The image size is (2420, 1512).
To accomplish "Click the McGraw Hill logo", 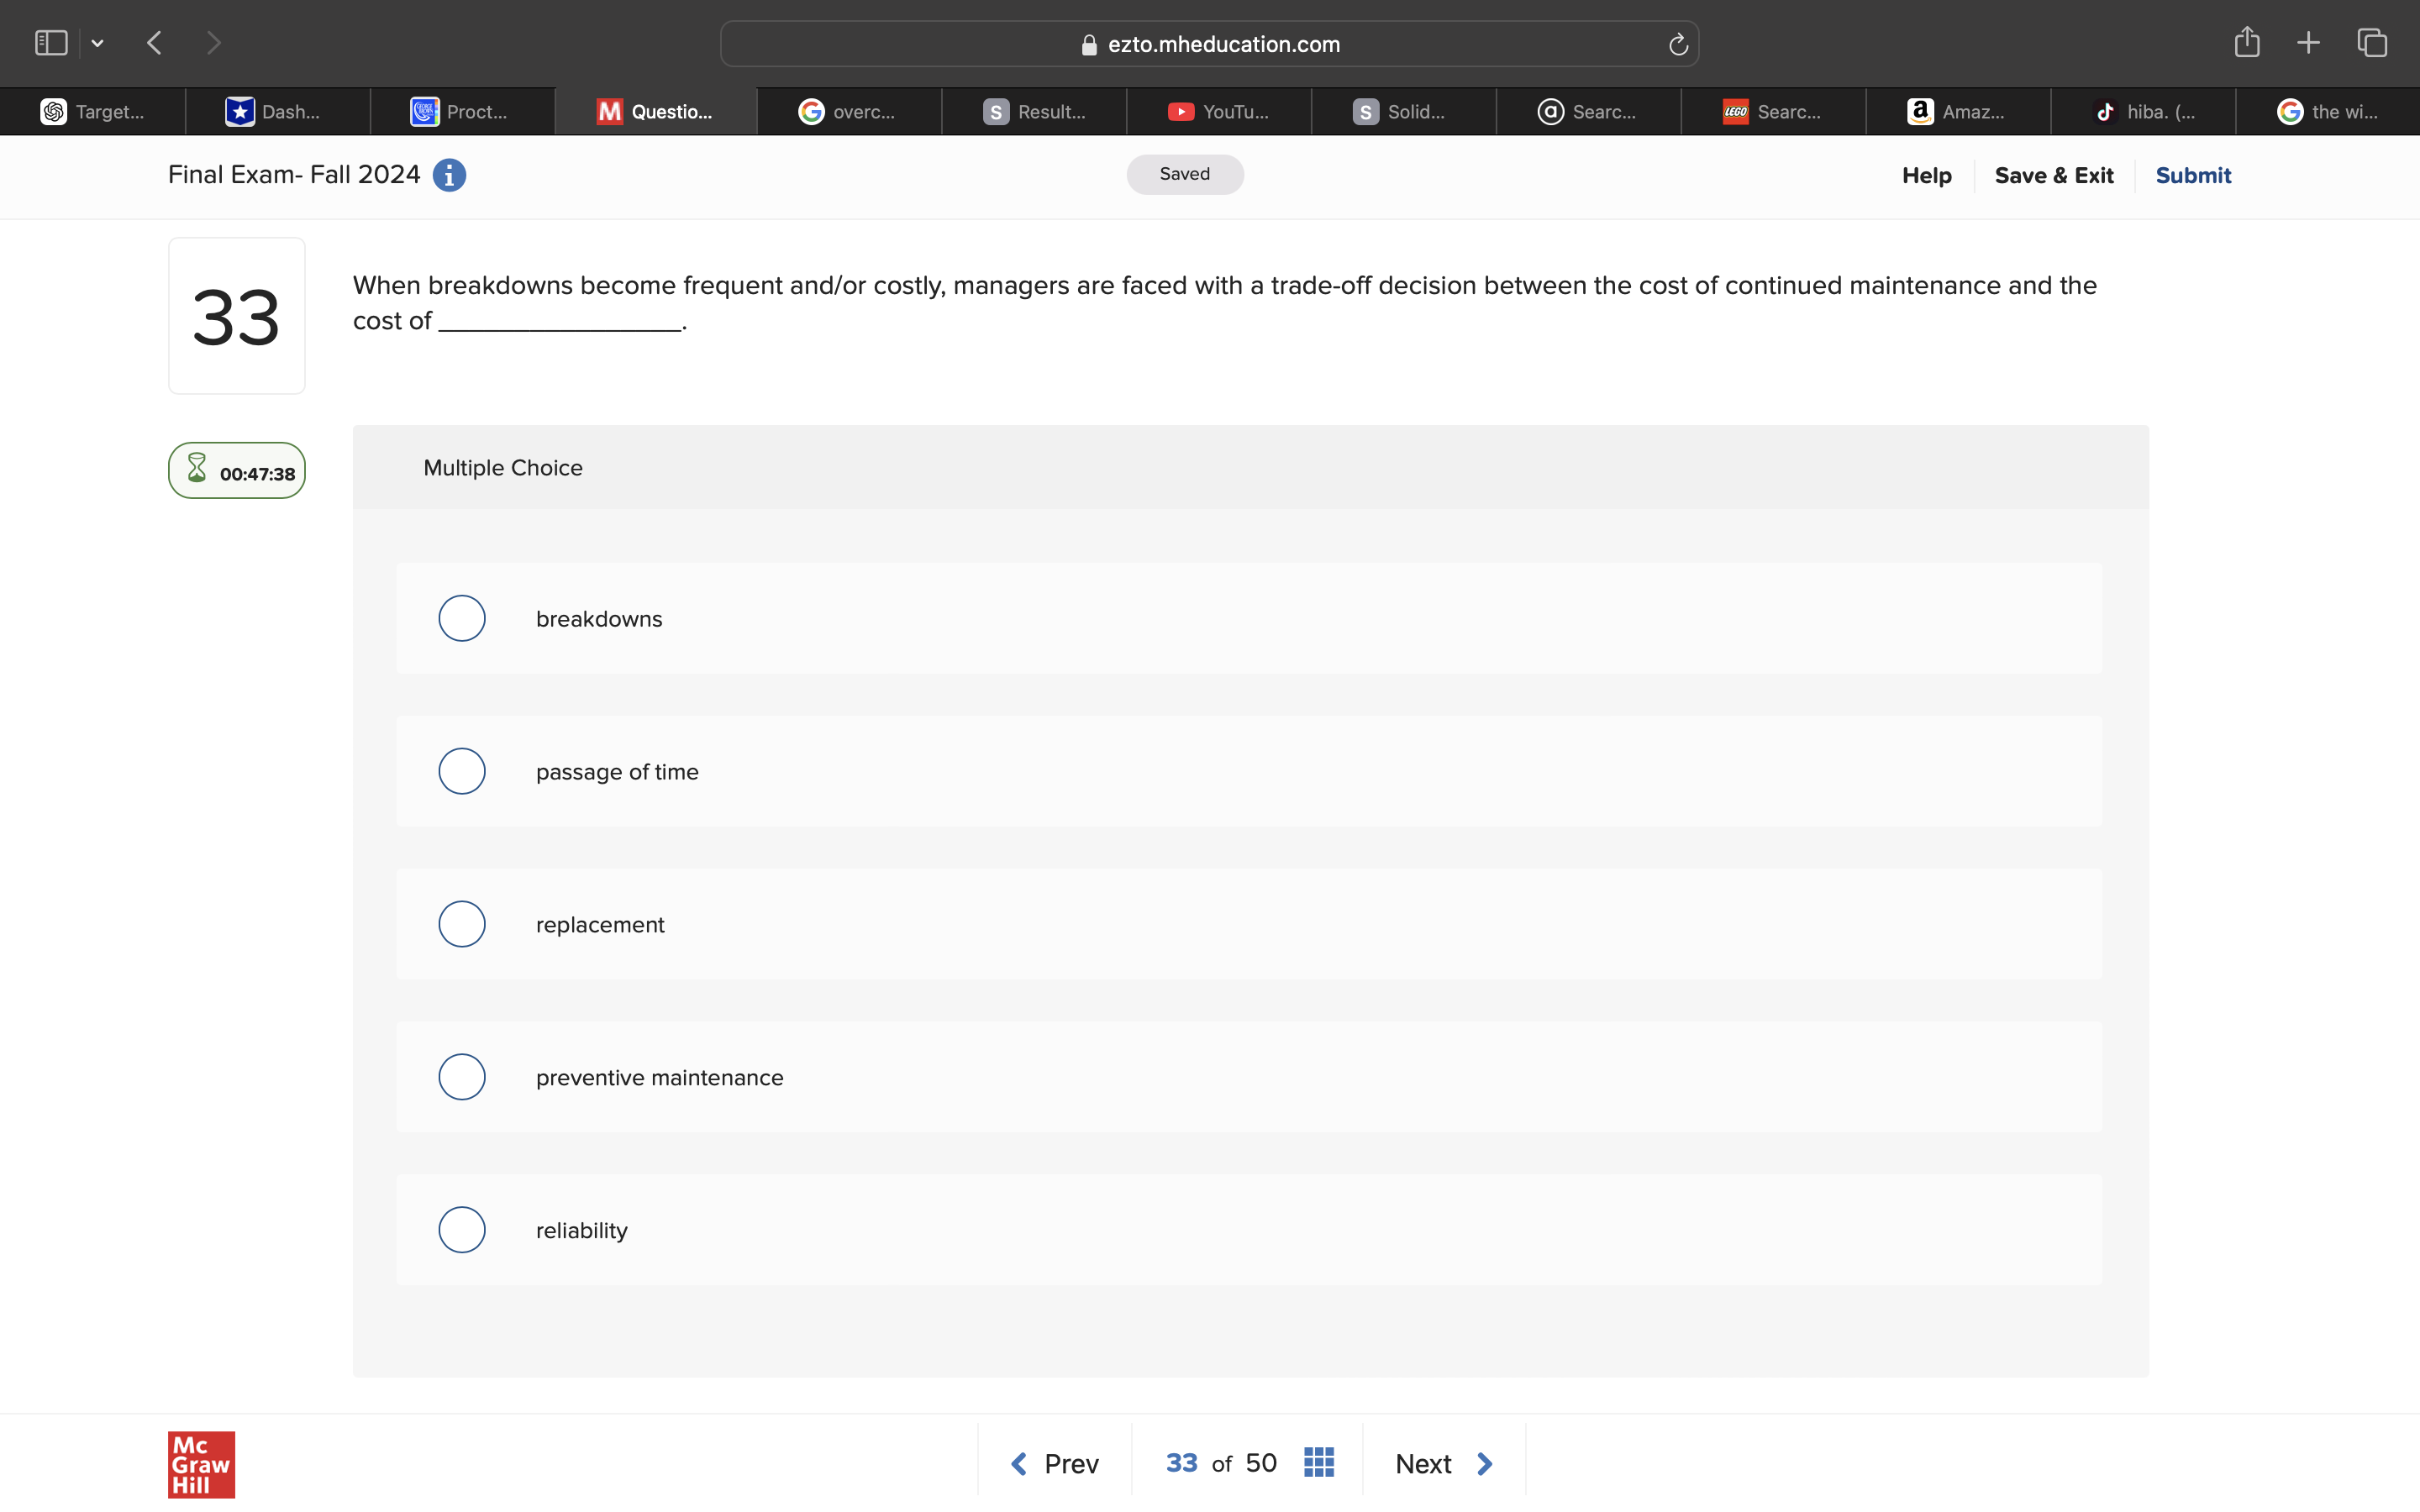I will click(200, 1464).
